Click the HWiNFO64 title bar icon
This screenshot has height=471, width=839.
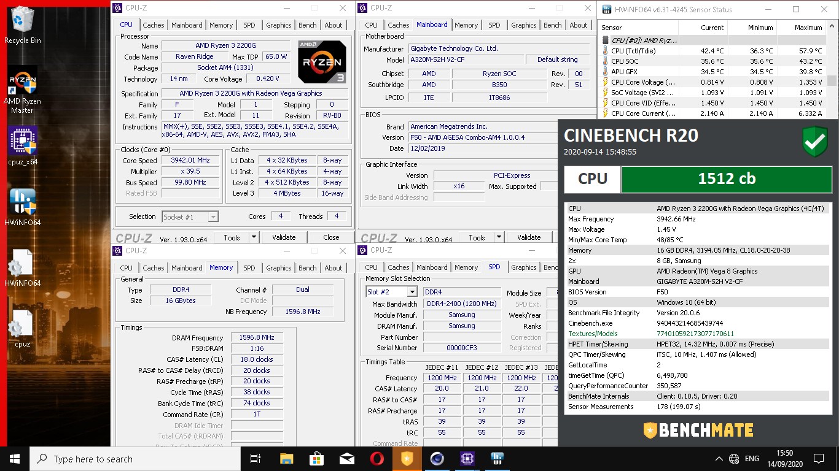pos(607,9)
